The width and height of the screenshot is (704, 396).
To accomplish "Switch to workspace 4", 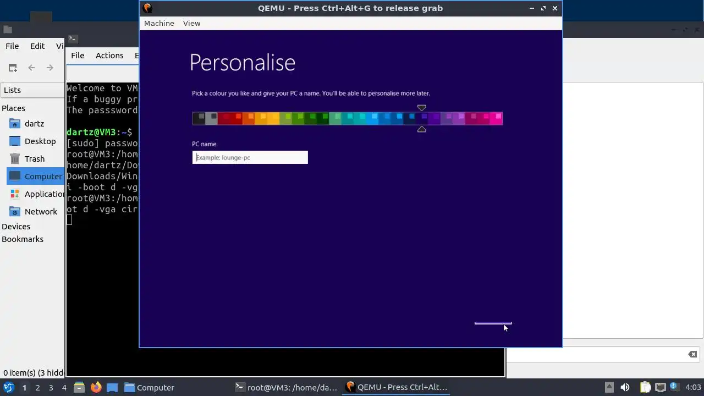I will 64,388.
